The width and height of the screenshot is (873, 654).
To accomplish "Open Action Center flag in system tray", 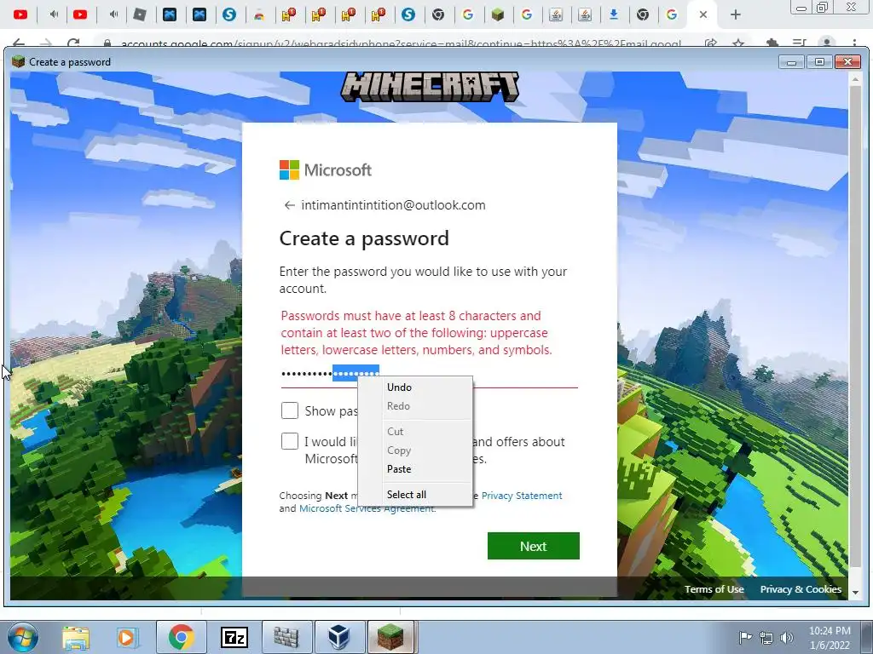I will (x=745, y=637).
